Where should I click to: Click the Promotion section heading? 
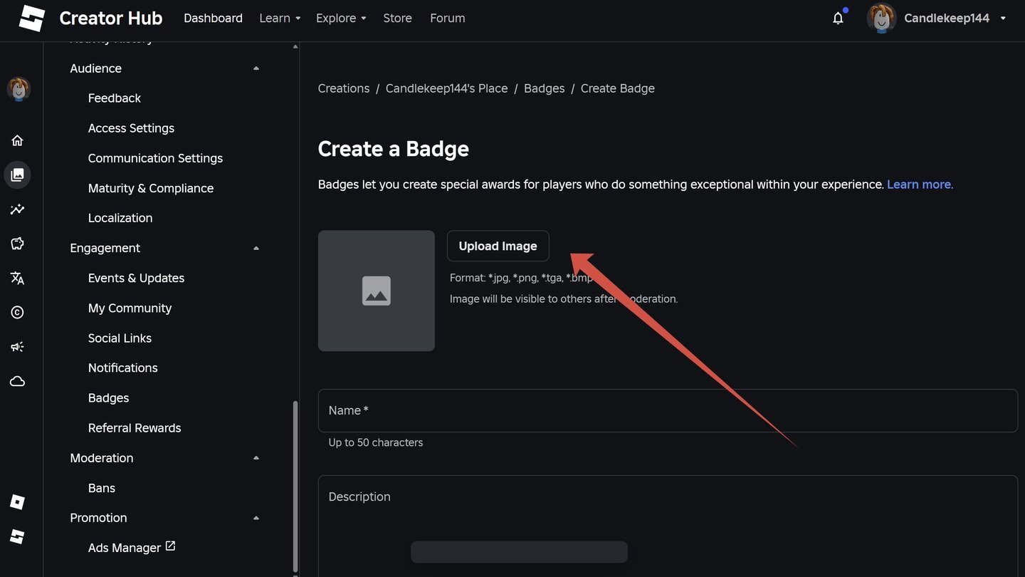tap(99, 518)
